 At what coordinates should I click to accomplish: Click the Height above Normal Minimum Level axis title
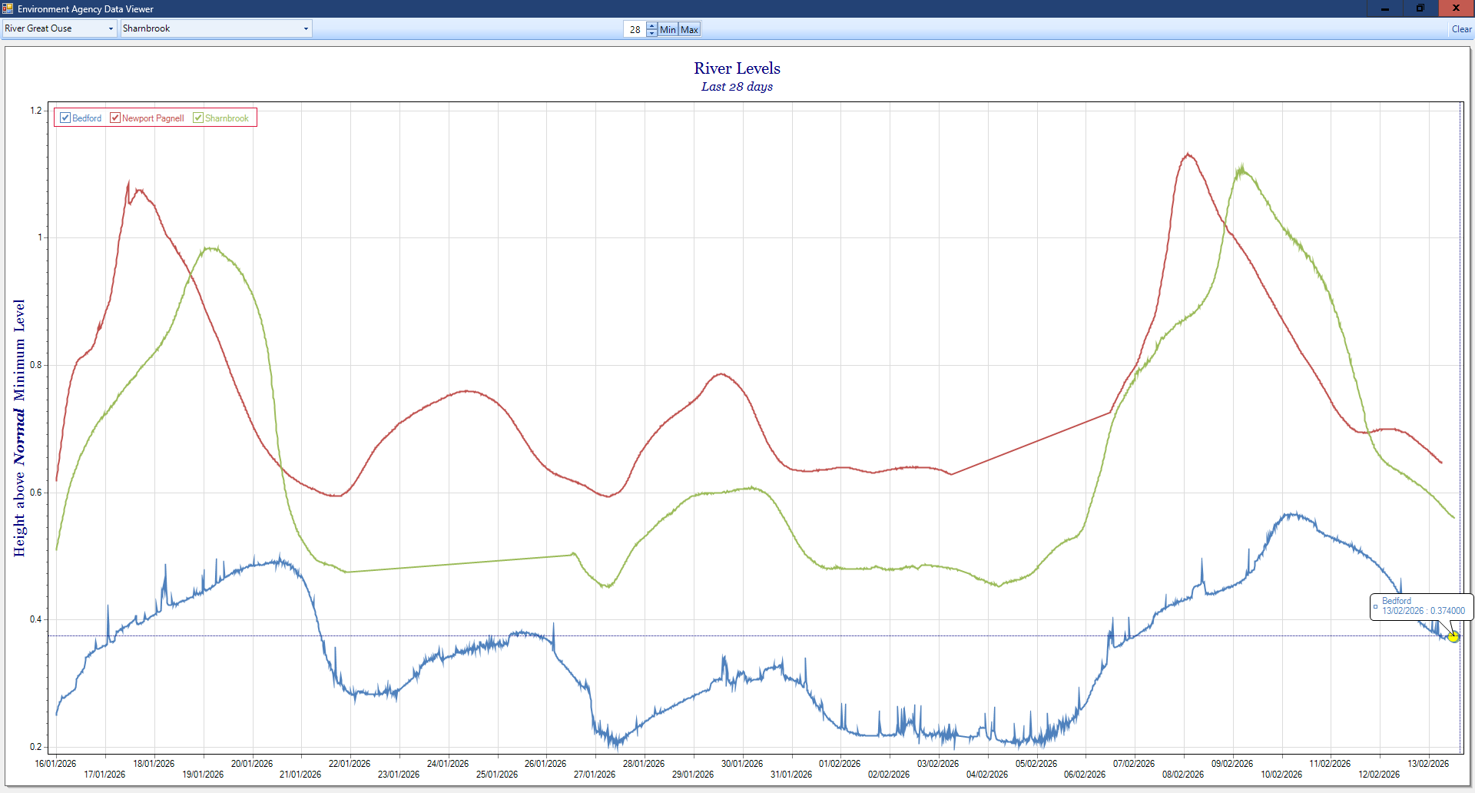point(19,427)
